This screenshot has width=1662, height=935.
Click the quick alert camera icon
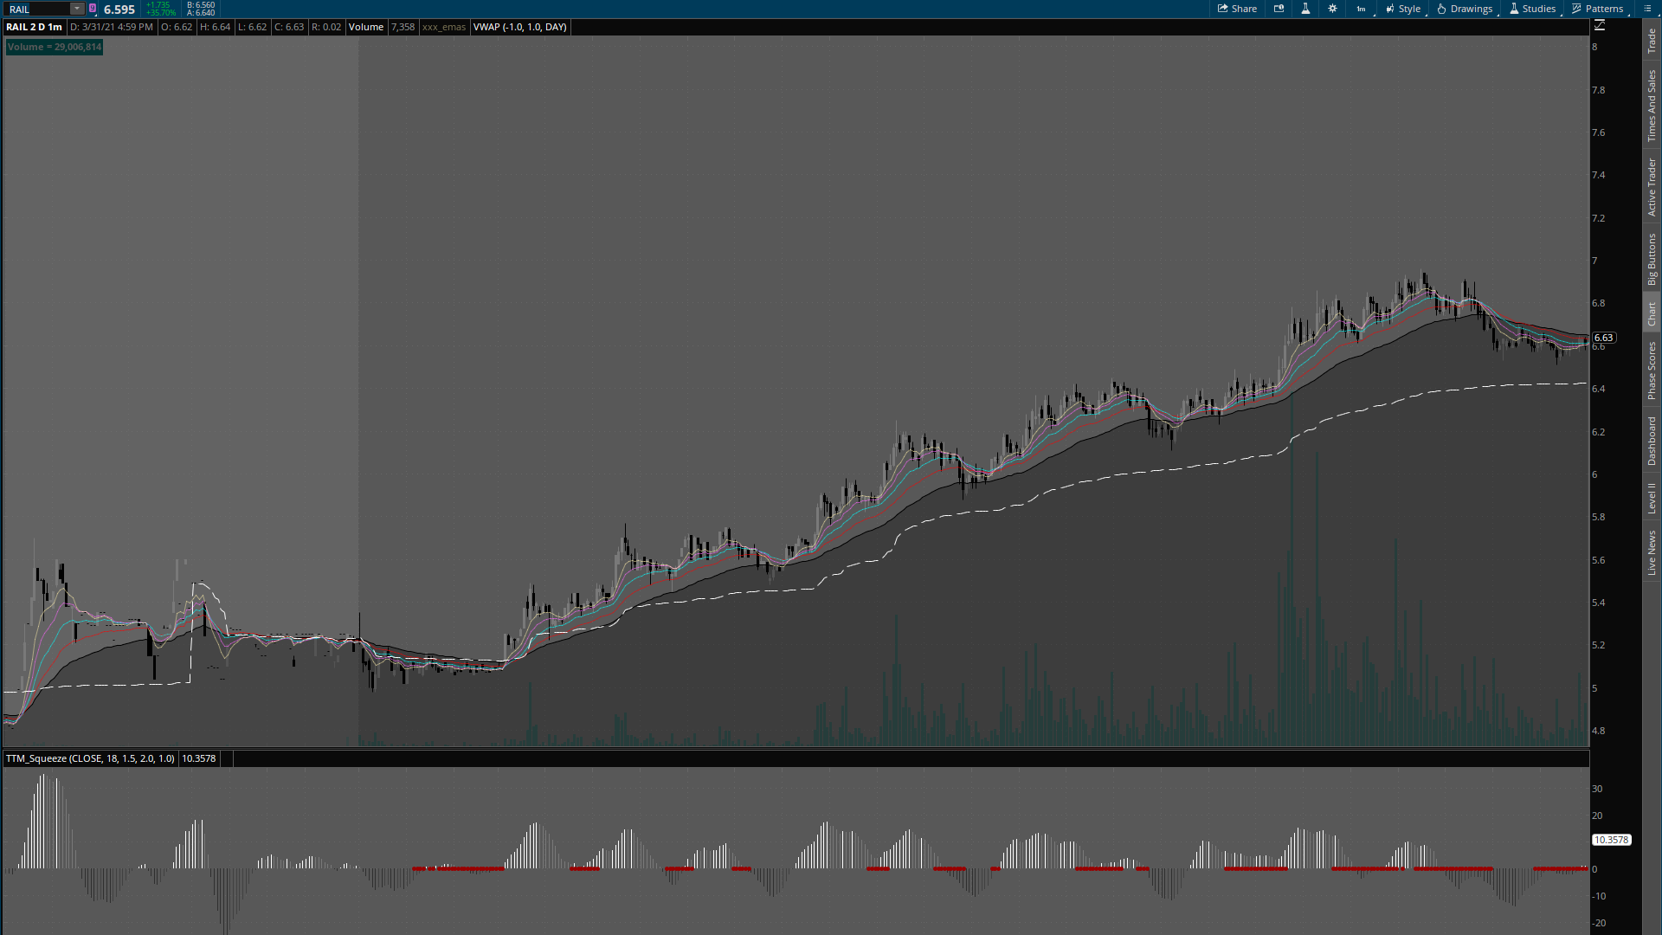point(1279,9)
